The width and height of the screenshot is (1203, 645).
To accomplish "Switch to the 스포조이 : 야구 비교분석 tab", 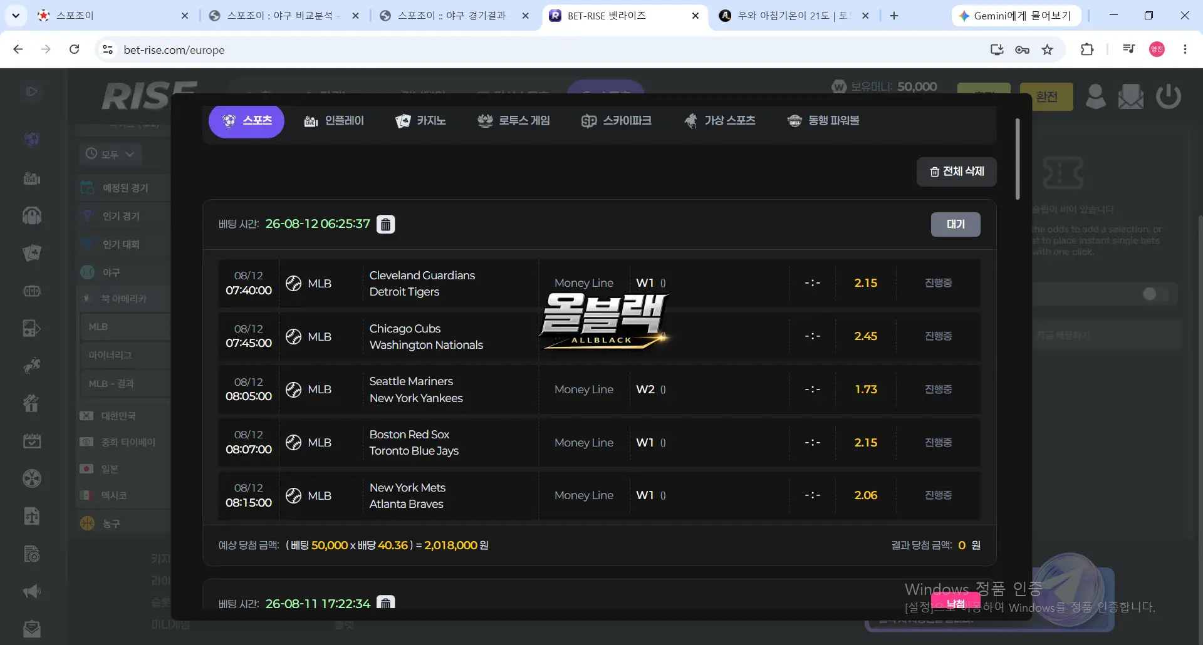I will coord(284,16).
